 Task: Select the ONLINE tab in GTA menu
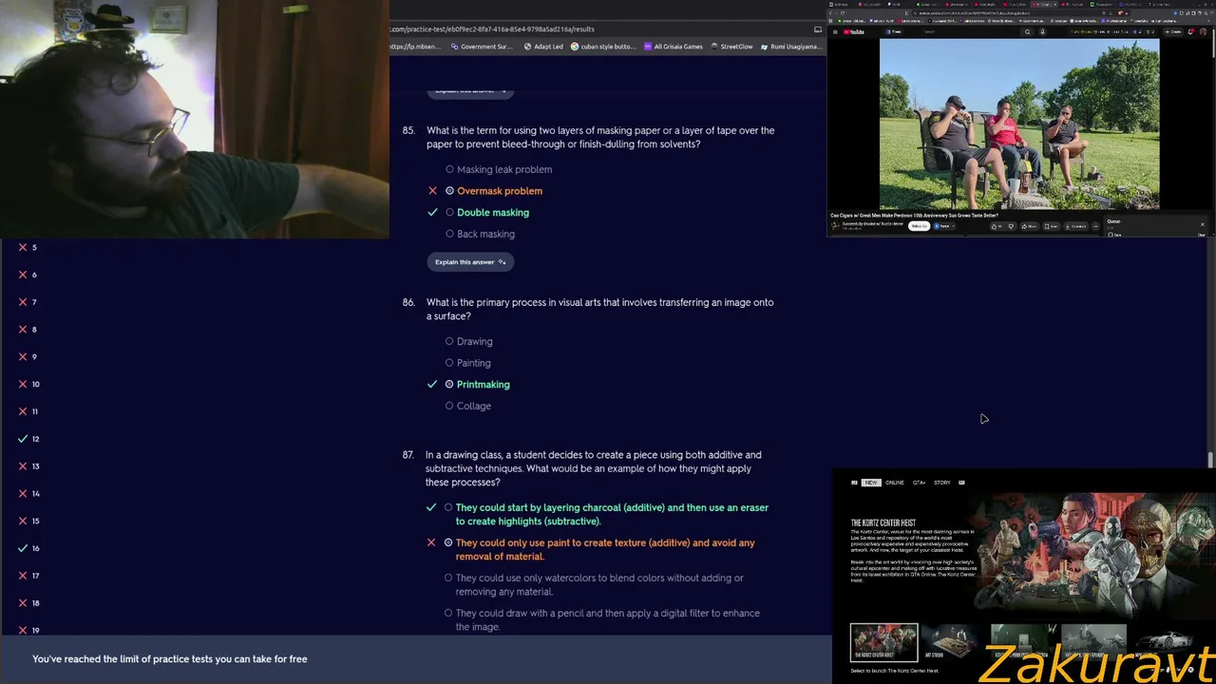coord(895,483)
